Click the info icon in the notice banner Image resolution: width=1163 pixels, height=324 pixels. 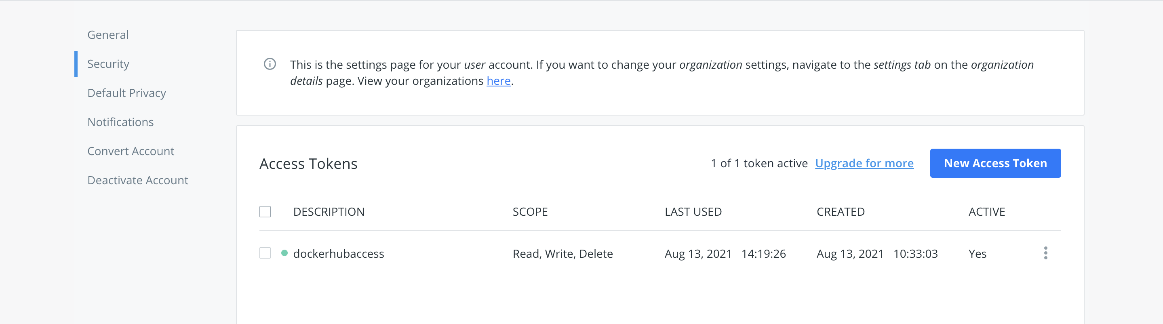click(x=270, y=64)
